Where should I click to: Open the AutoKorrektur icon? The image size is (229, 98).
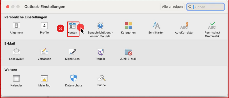pos(184,25)
